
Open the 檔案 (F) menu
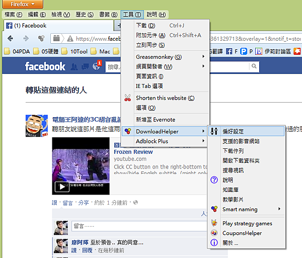[14, 15]
